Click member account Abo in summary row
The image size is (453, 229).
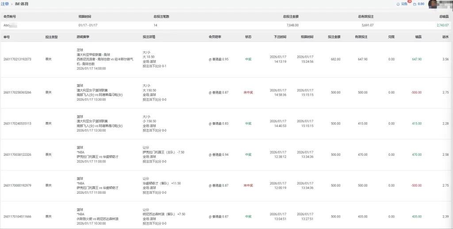[7, 26]
